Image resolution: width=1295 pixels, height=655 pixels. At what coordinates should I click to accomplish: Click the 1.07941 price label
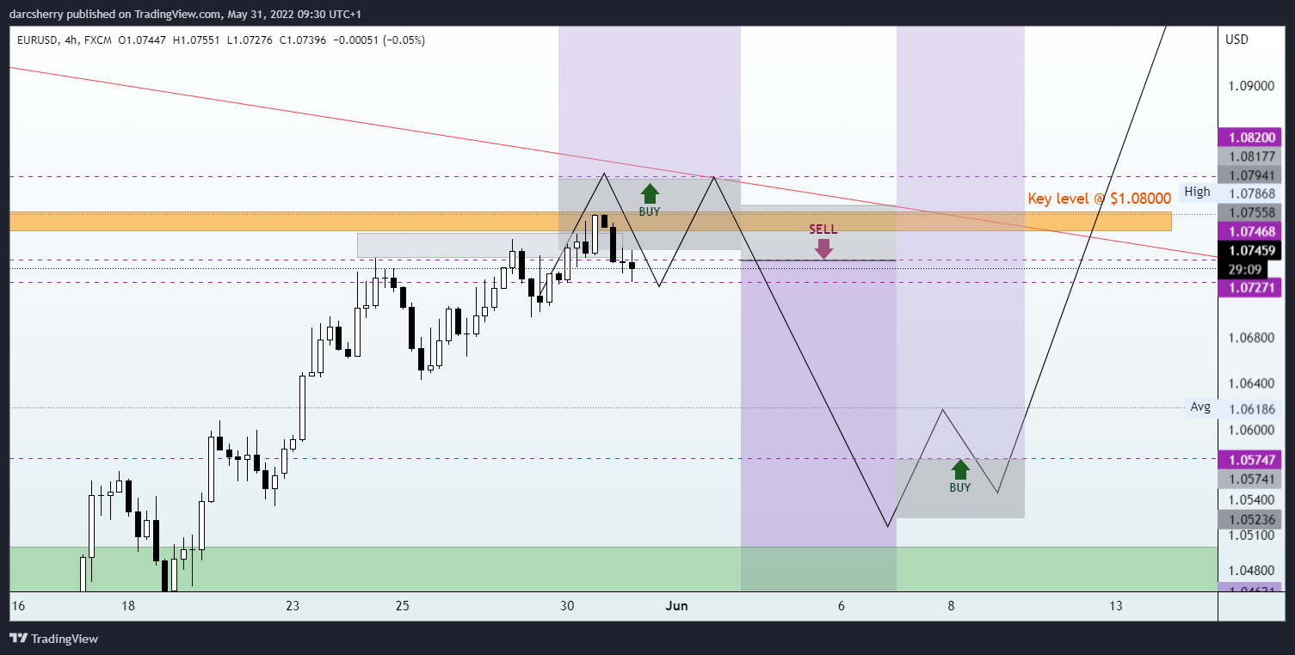pyautogui.click(x=1250, y=175)
